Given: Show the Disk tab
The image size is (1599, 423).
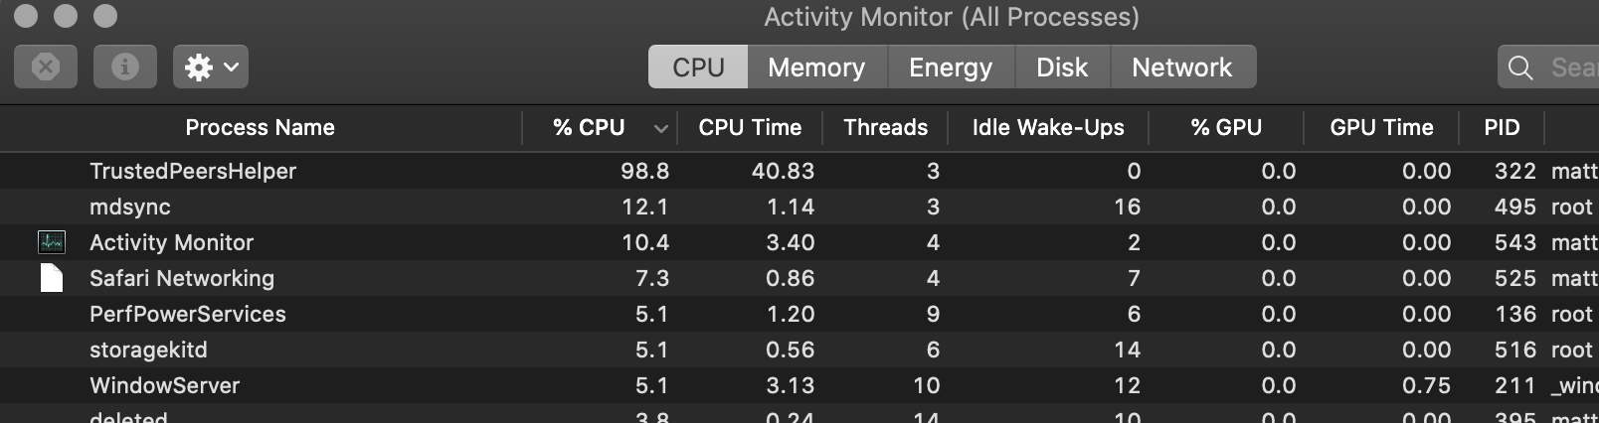Looking at the screenshot, I should (x=1062, y=68).
